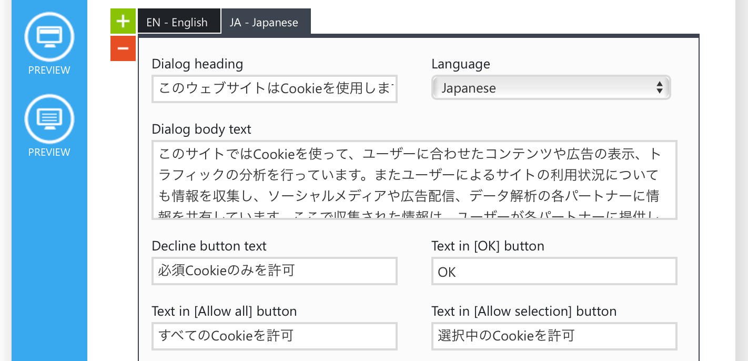Click the preview icon showing a text-lines monitor

49,118
